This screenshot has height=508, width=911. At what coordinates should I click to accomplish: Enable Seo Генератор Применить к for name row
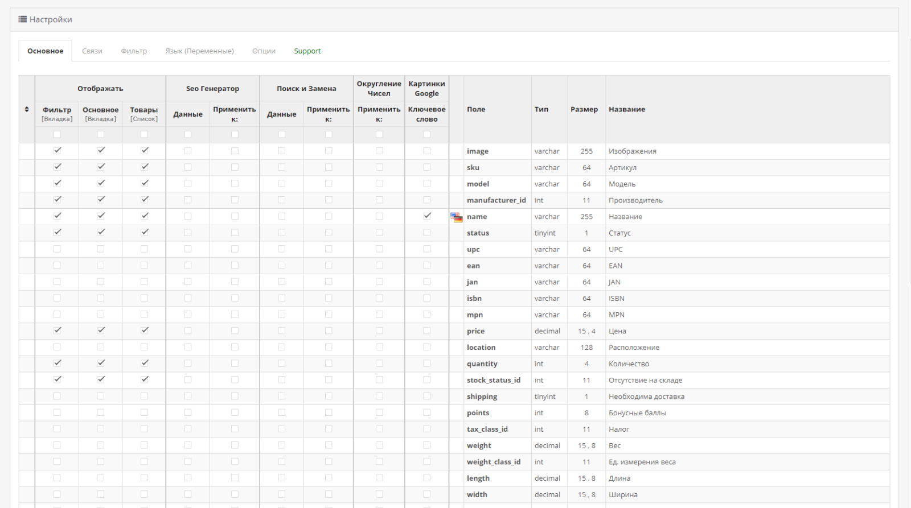(235, 216)
